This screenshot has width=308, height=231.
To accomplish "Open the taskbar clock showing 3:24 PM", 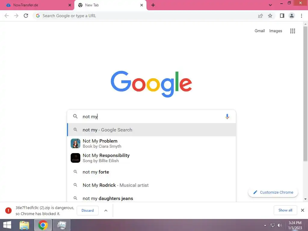I will tap(295, 225).
